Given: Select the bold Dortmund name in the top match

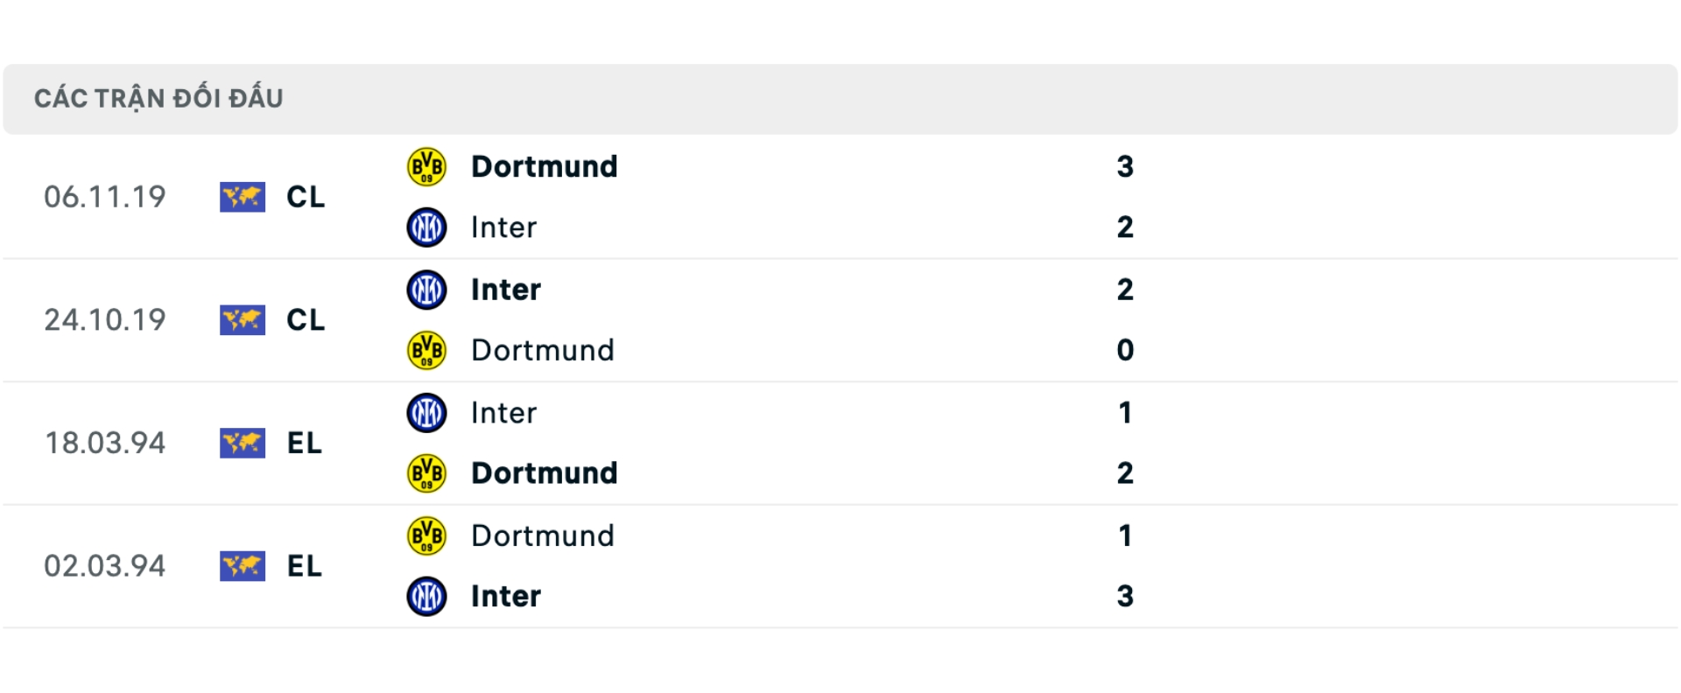Looking at the screenshot, I should [x=545, y=166].
